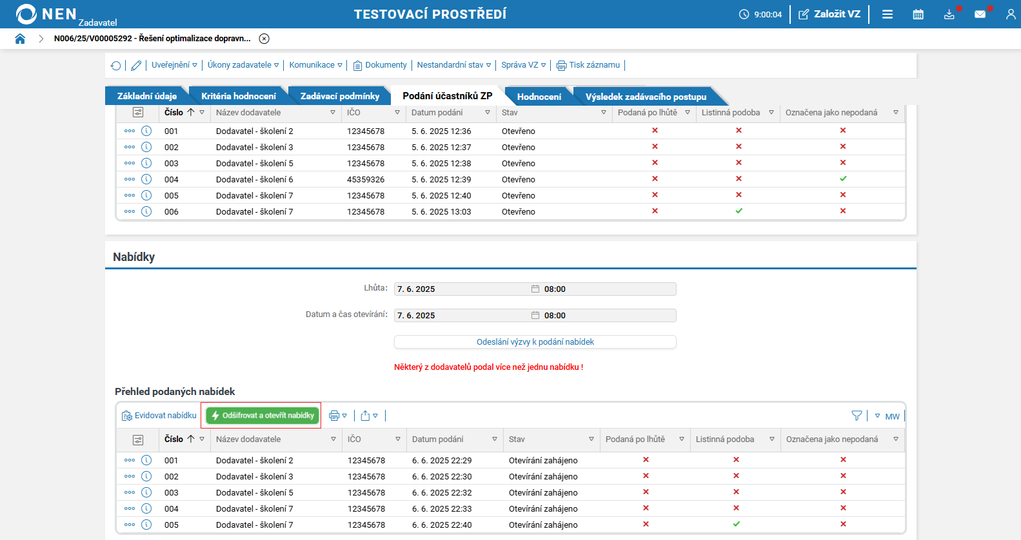Click Odeslání výzvy k podání nabídek
Screen dimensions: 1021x540
click(535, 342)
